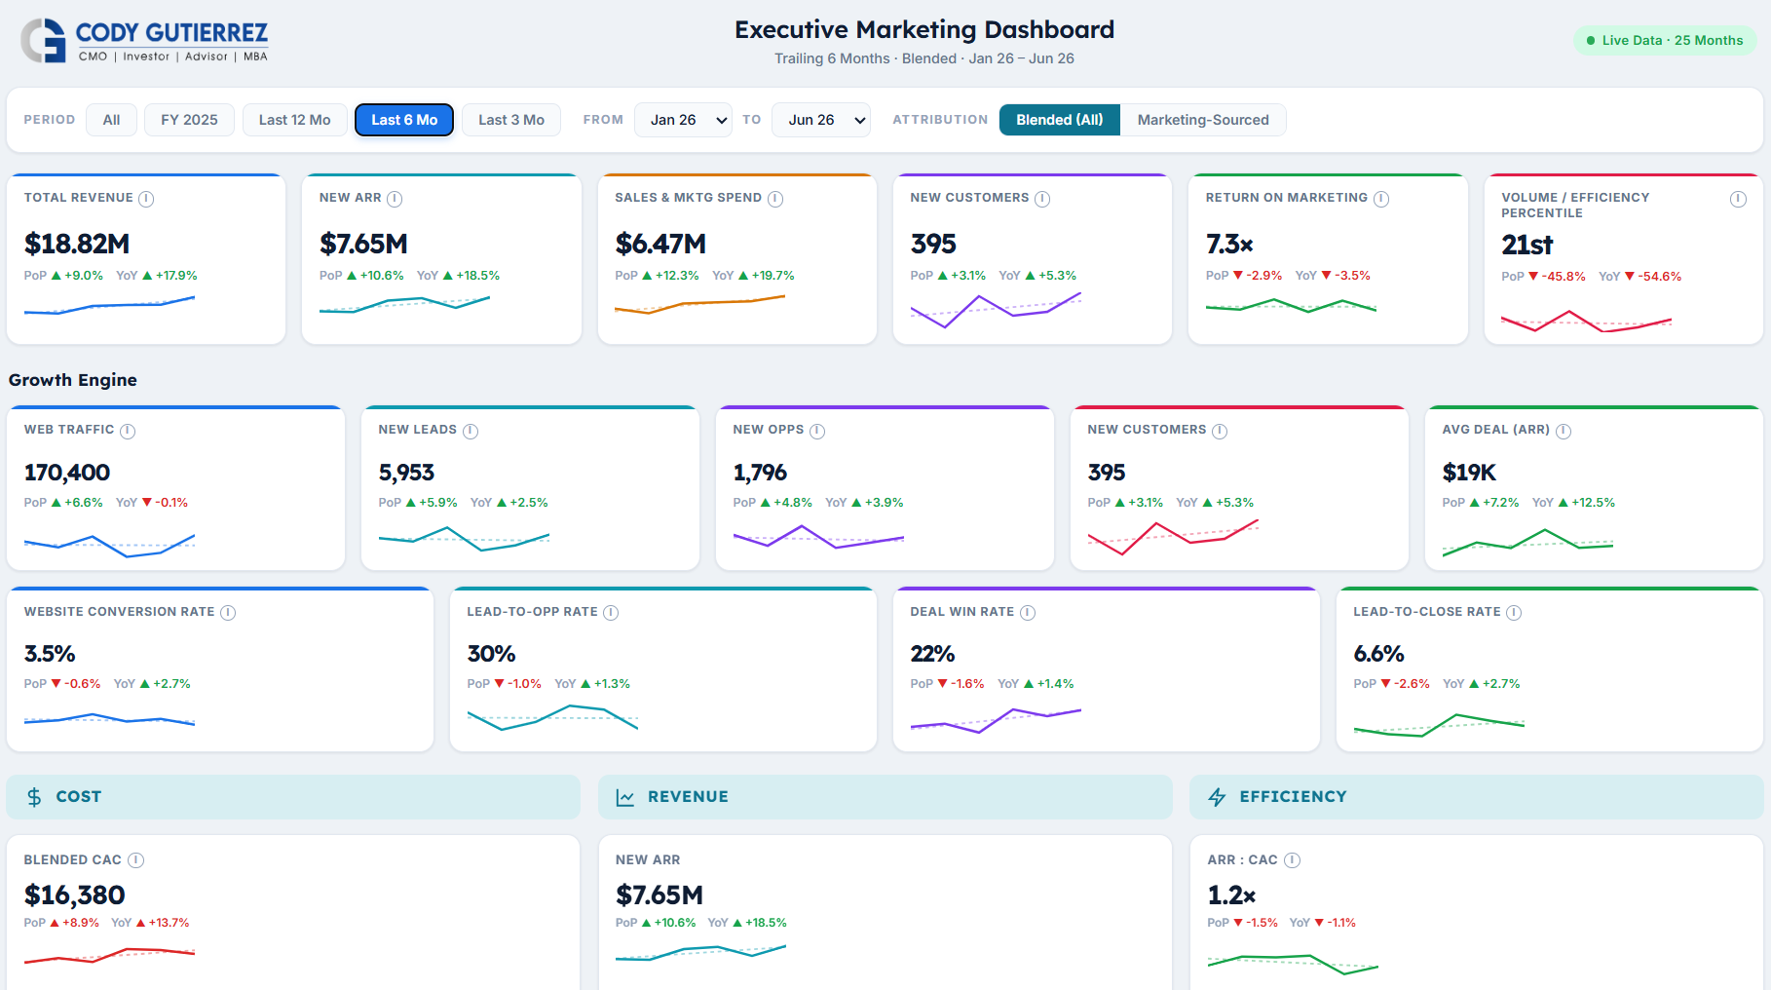Open the From month dropdown Jan 26
This screenshot has width=1771, height=990.
click(683, 120)
